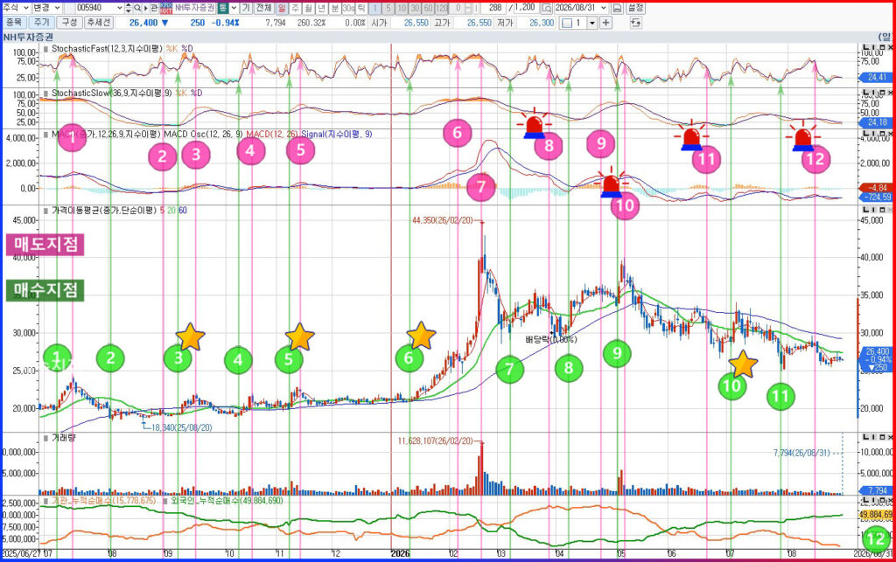Switch to the 구성 tab
The width and height of the screenshot is (896, 562).
pos(69,22)
